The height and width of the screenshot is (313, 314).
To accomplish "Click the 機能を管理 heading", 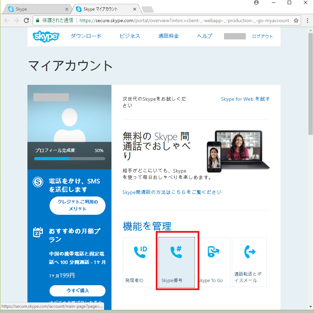I will coord(147,226).
